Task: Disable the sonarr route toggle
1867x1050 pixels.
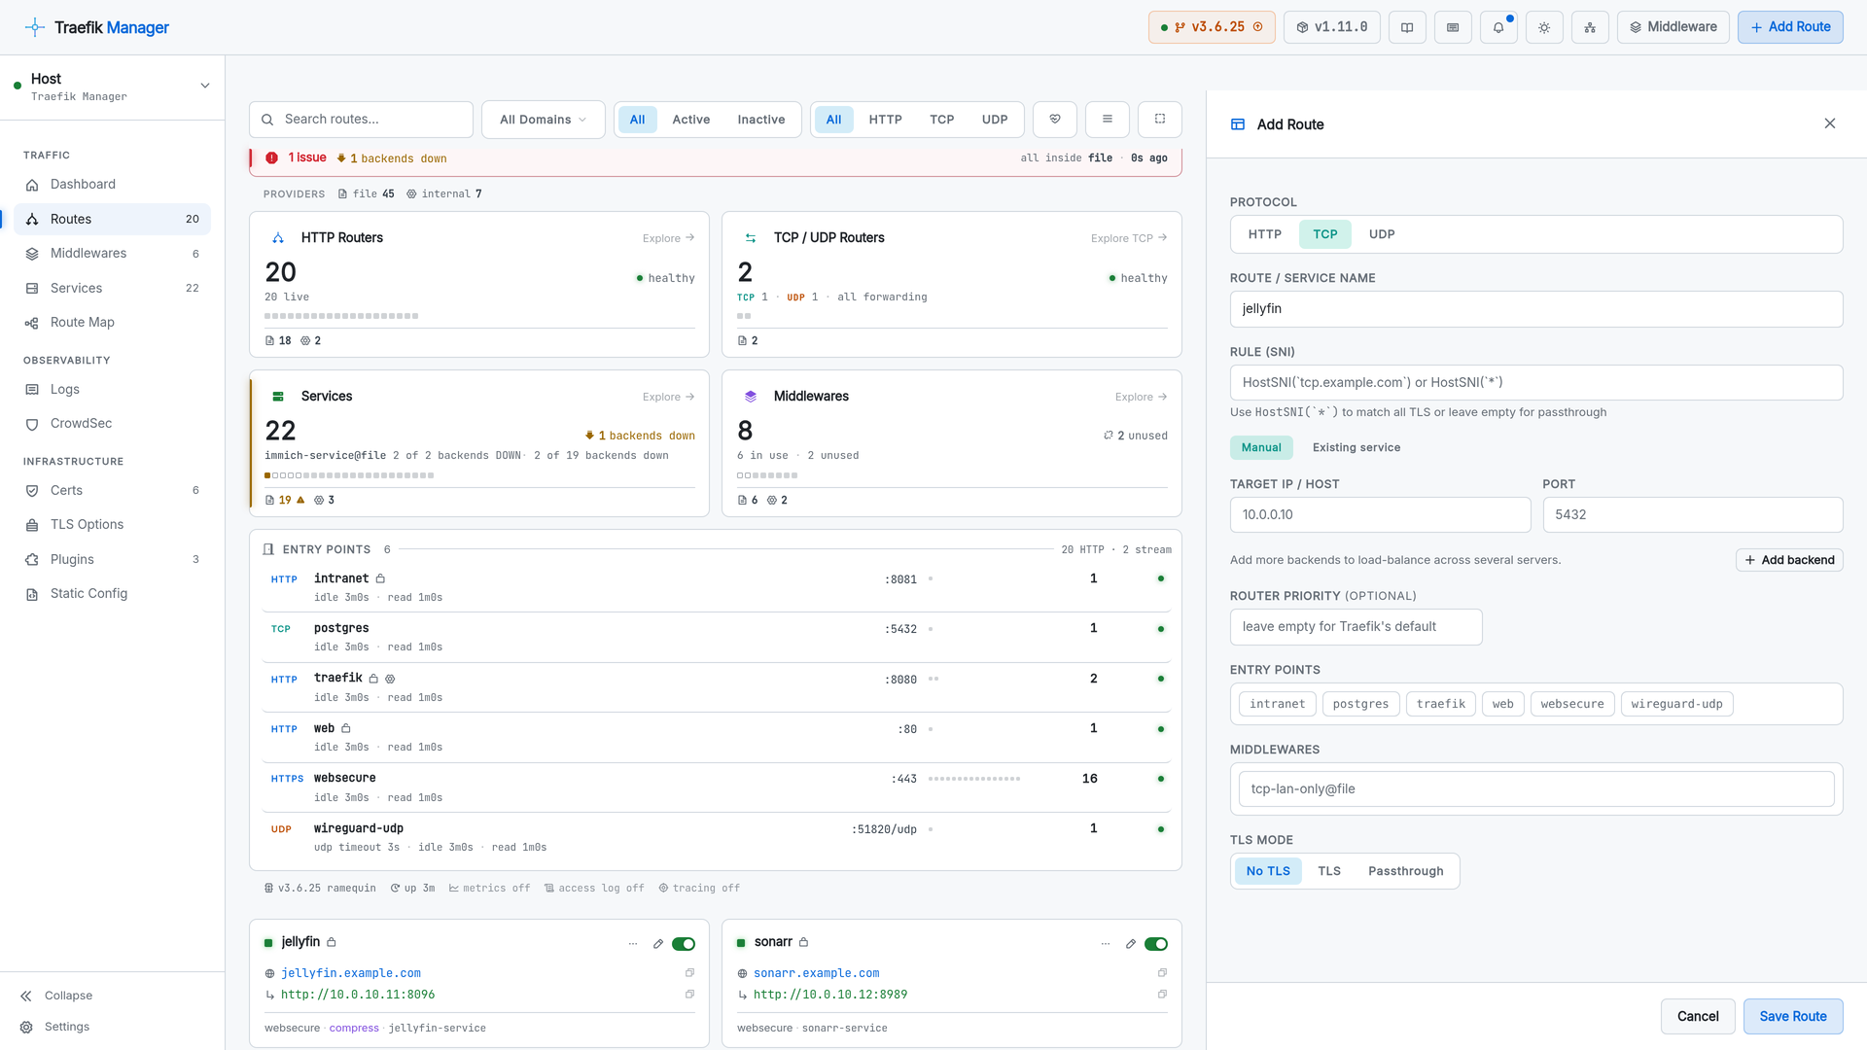Action: click(1156, 944)
